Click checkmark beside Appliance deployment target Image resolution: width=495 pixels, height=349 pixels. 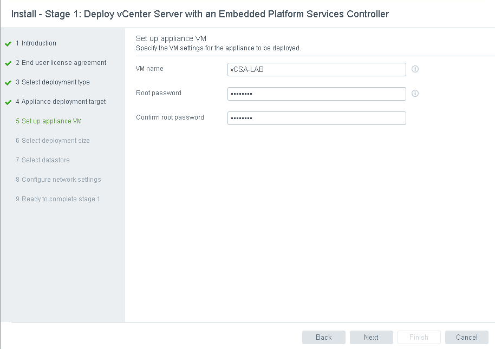point(8,102)
